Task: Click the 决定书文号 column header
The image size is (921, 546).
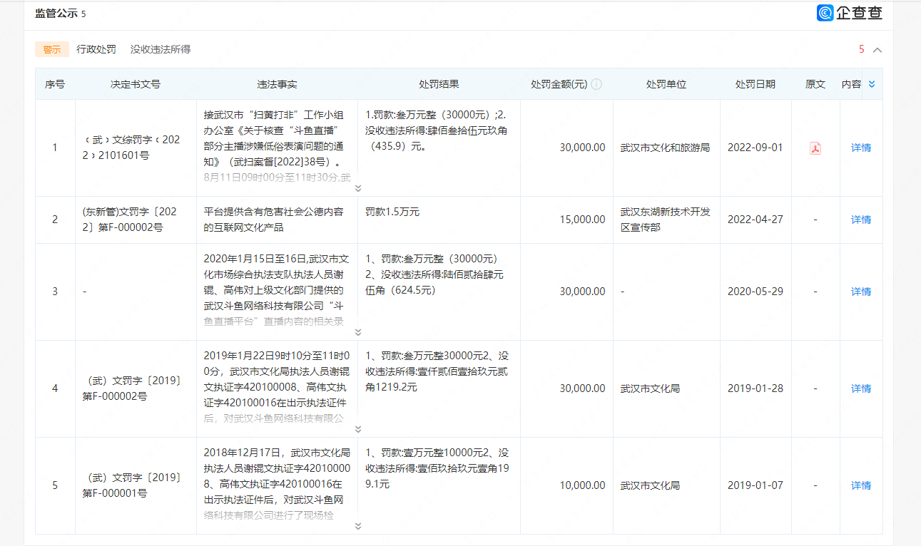Action: pyautogui.click(x=136, y=84)
